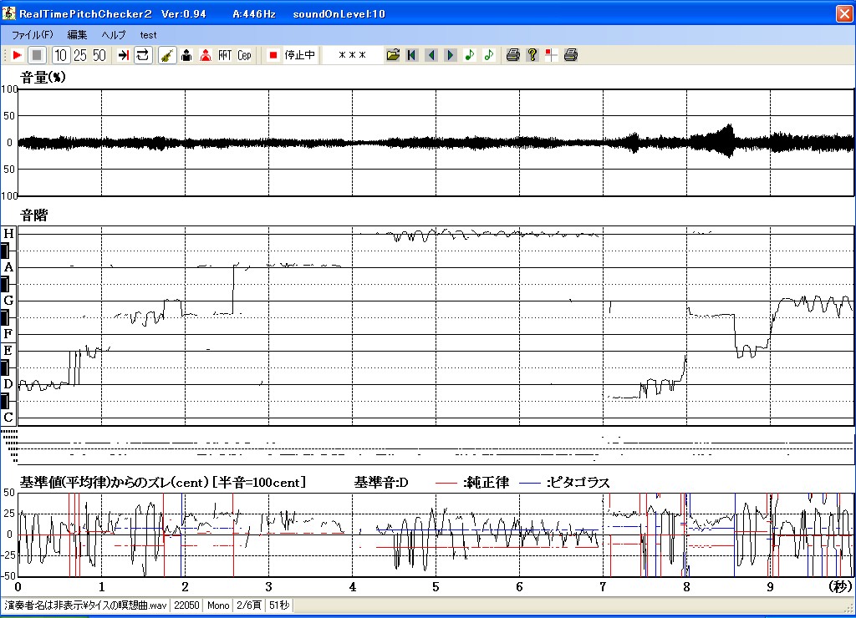Click the A note key label
The height and width of the screenshot is (618, 856).
click(x=8, y=267)
